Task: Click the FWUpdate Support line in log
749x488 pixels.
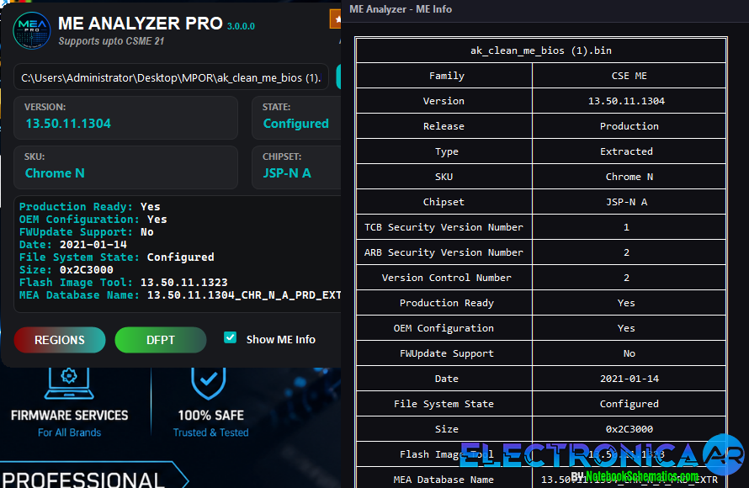Action: tap(87, 232)
